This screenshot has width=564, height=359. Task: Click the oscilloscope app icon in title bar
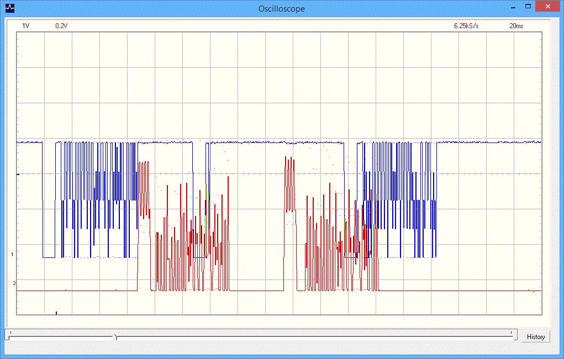[x=10, y=8]
